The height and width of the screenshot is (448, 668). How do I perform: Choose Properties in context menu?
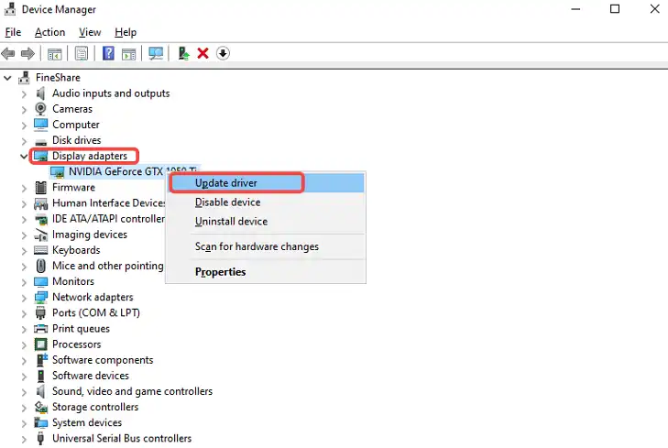click(x=266, y=272)
